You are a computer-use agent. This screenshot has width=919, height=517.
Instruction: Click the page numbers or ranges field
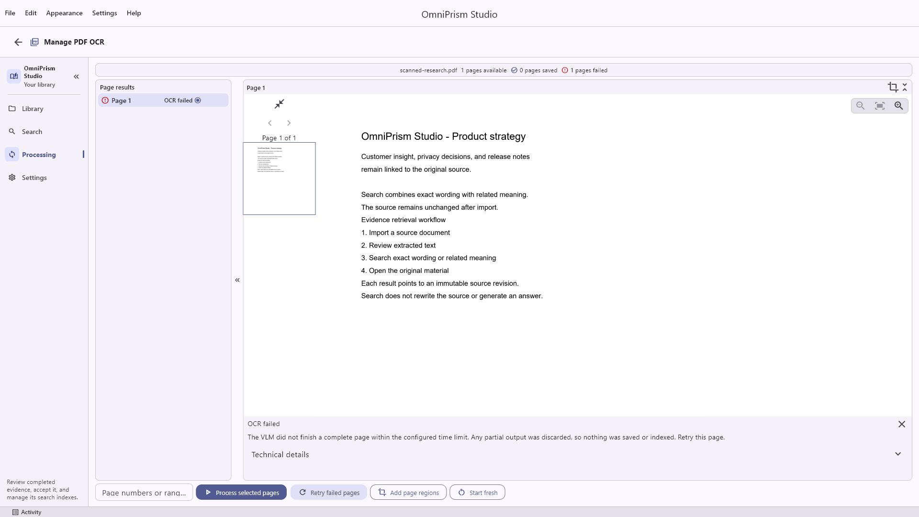tap(144, 493)
